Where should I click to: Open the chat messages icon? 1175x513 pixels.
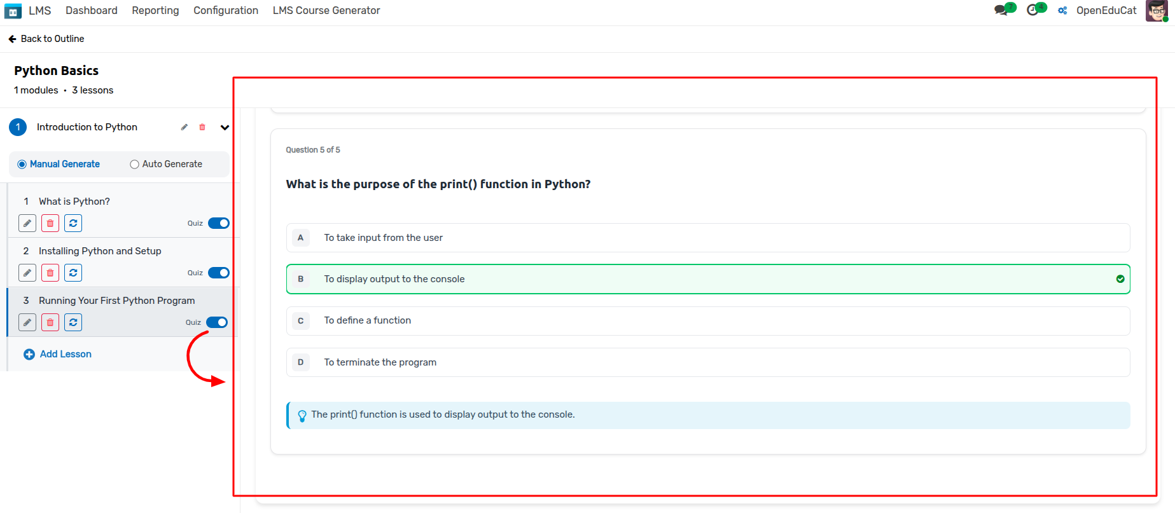(x=1002, y=10)
